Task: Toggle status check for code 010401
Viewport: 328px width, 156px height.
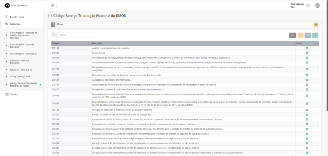Action: pyautogui.click(x=307, y=69)
